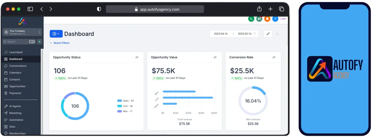Click the Won - 17 legend entry
This screenshot has width=372, height=137.
(x=125, y=111)
